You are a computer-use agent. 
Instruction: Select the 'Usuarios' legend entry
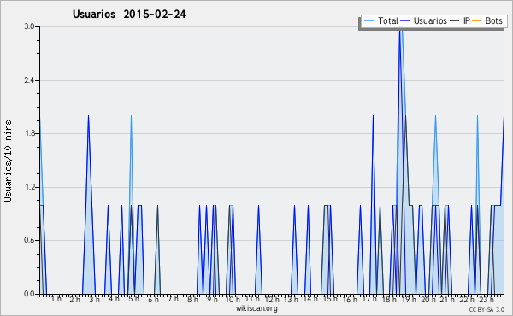(423, 20)
